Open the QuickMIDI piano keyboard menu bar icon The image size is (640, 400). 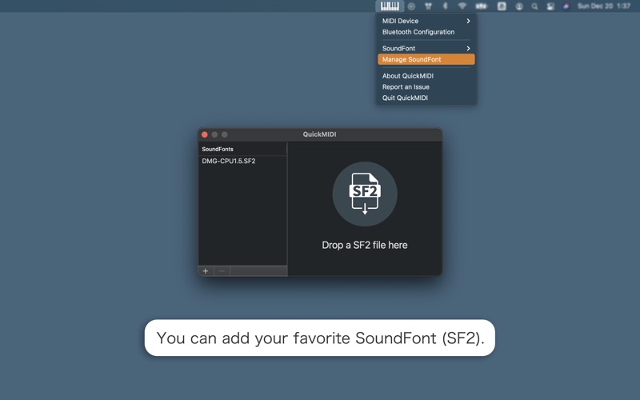[x=390, y=6]
